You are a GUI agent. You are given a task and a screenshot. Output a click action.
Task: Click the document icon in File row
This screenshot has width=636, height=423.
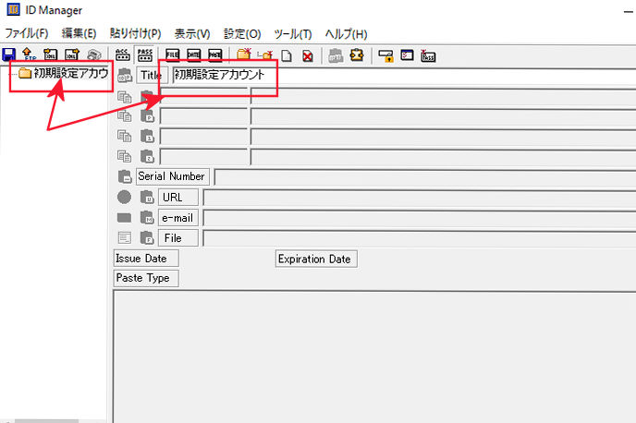[x=124, y=237]
